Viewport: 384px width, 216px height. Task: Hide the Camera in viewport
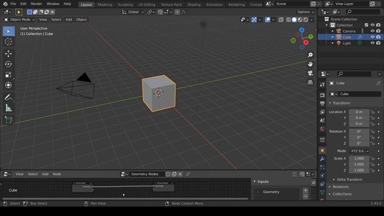(373, 31)
